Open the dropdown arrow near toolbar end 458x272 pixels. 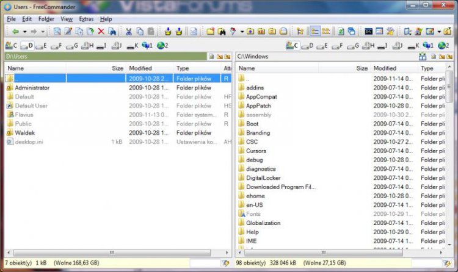[x=439, y=32]
